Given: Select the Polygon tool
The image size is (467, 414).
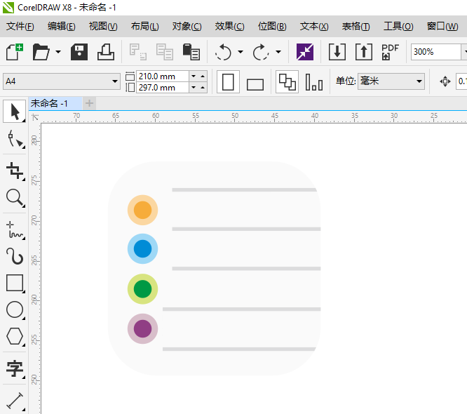Looking at the screenshot, I should pos(15,337).
